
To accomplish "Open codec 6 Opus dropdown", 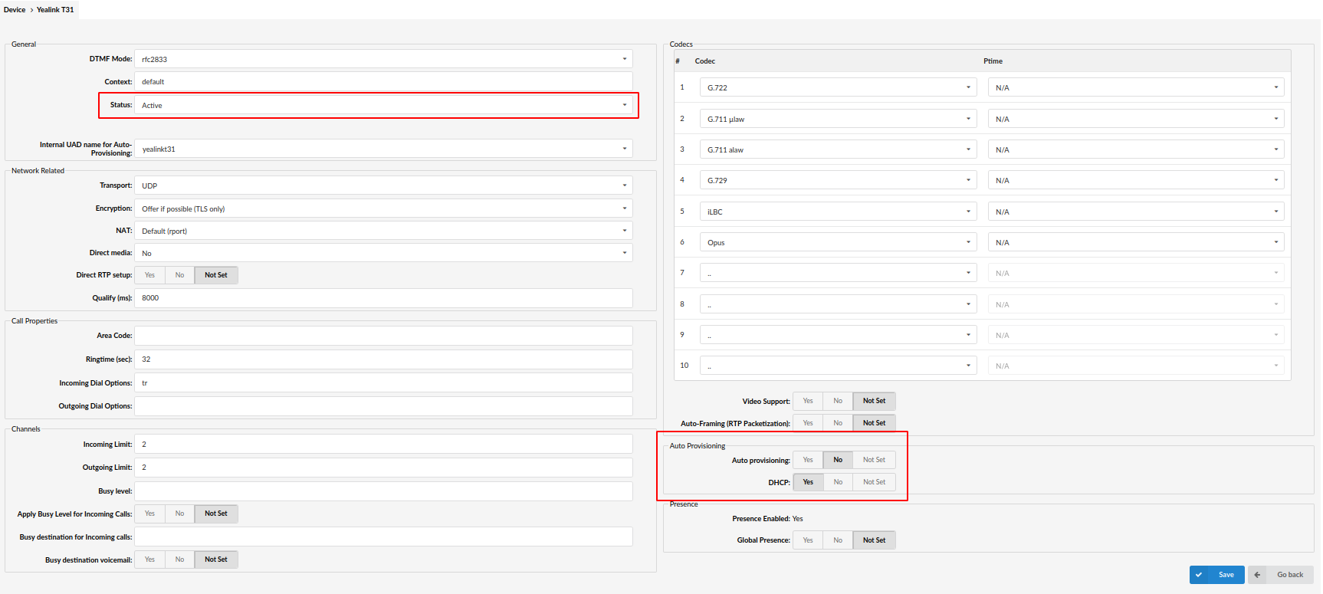I will [838, 242].
